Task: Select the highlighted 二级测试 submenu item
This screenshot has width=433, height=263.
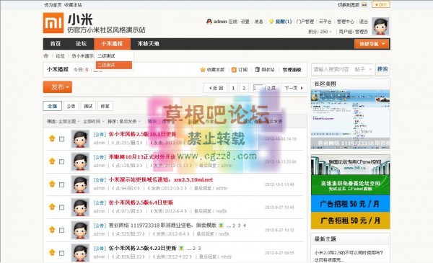Action: [x=114, y=66]
